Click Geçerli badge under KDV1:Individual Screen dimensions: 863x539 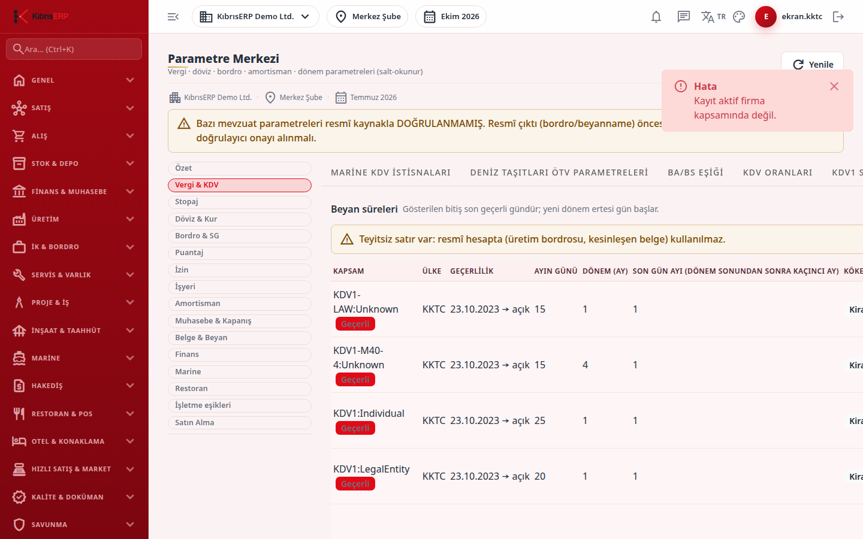tap(355, 428)
